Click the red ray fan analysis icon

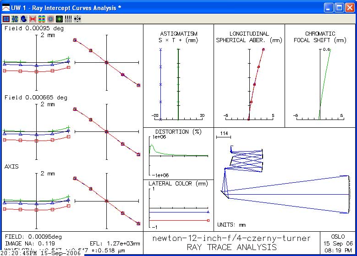[33, 19]
